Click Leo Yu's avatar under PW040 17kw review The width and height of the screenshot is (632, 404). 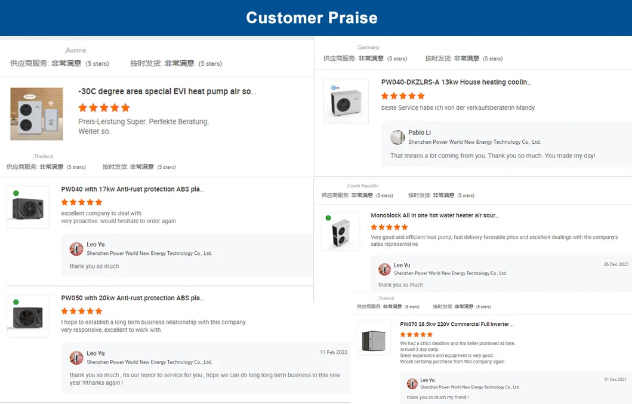(76, 249)
